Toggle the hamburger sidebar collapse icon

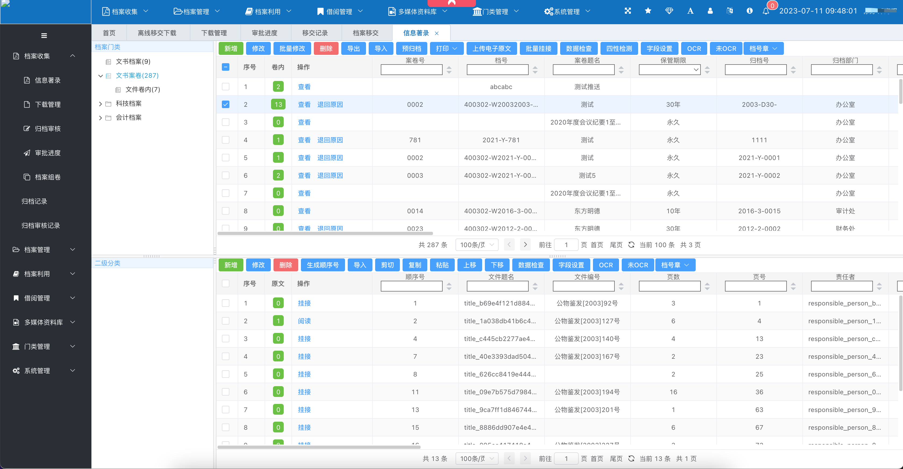point(44,35)
